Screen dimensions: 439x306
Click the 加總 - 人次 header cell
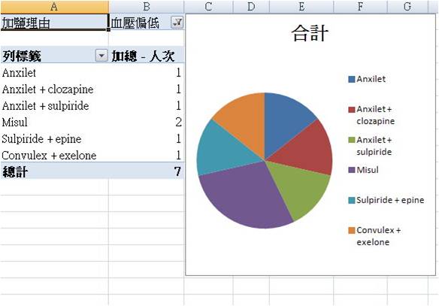tap(147, 56)
